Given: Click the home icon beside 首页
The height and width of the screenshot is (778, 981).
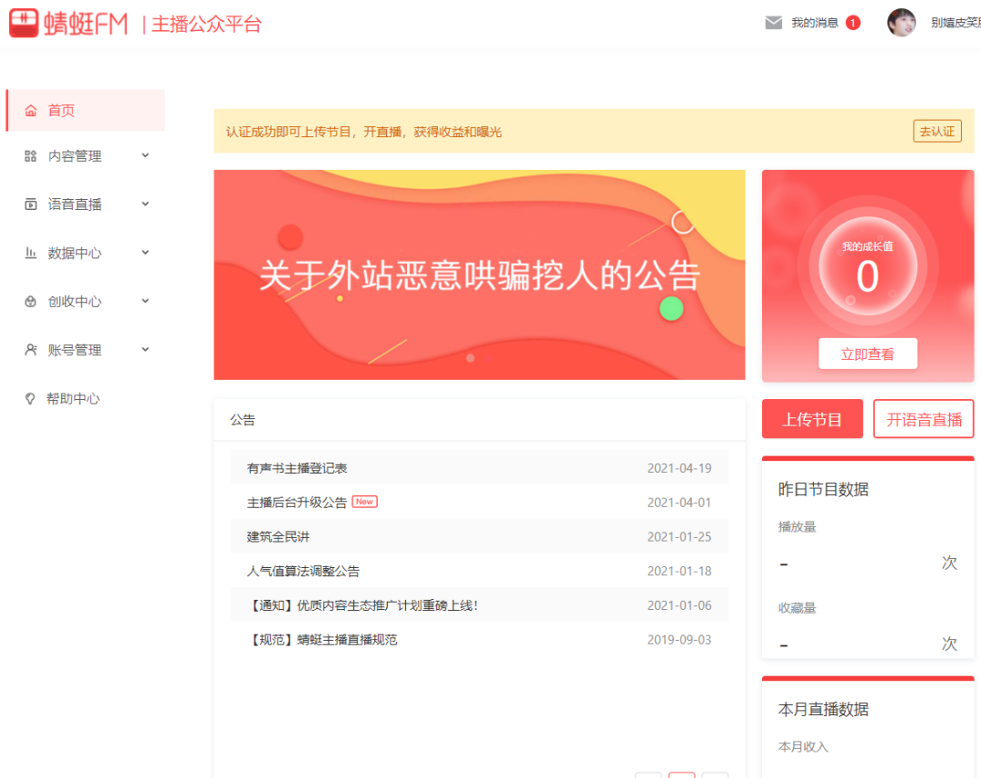Looking at the screenshot, I should tap(31, 111).
